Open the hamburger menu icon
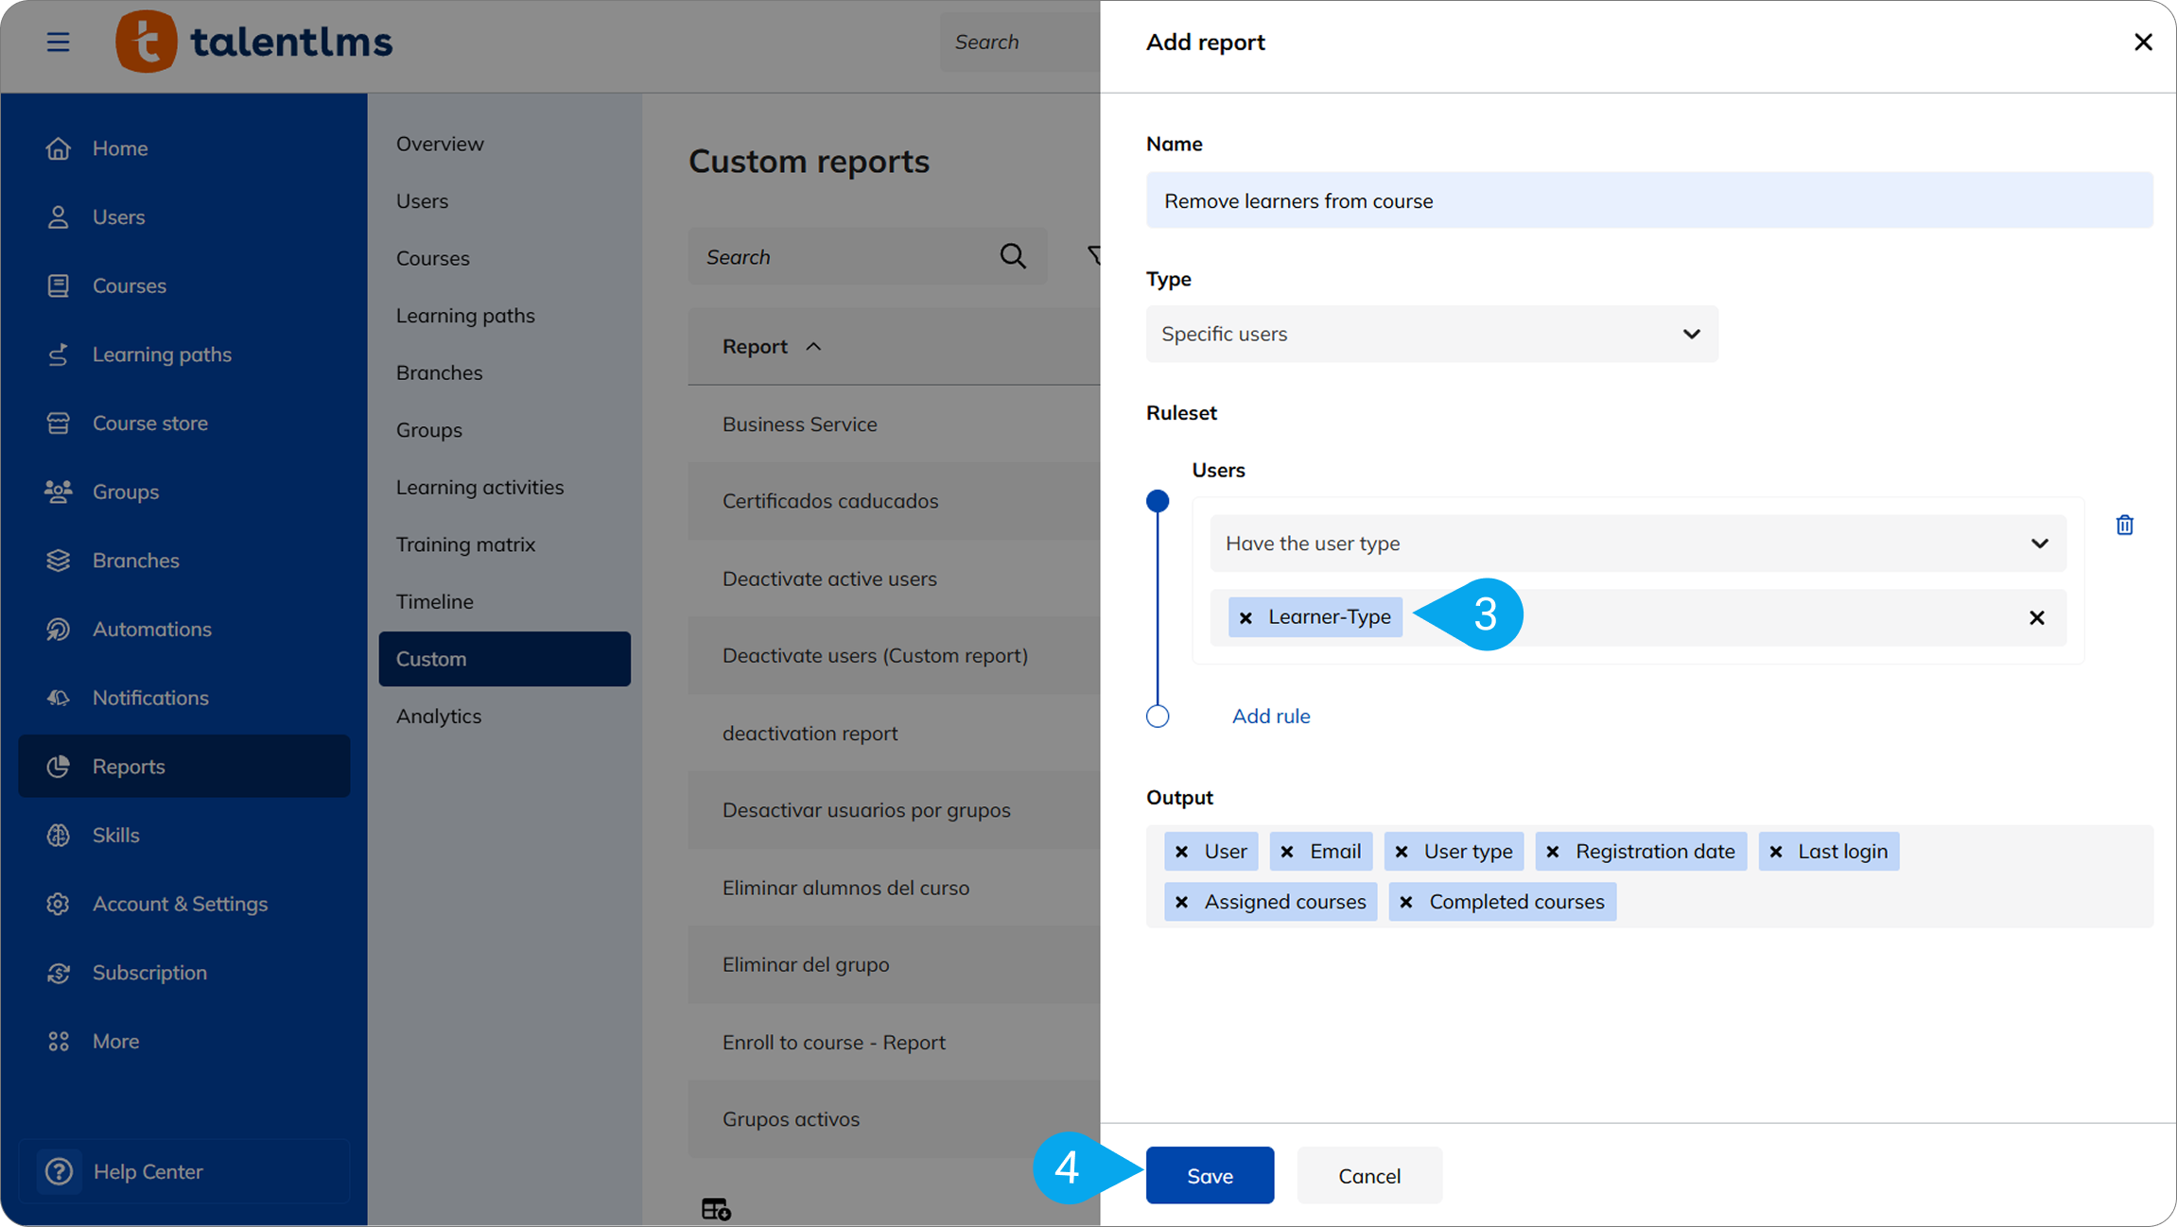The width and height of the screenshot is (2177, 1227). pos(58,42)
